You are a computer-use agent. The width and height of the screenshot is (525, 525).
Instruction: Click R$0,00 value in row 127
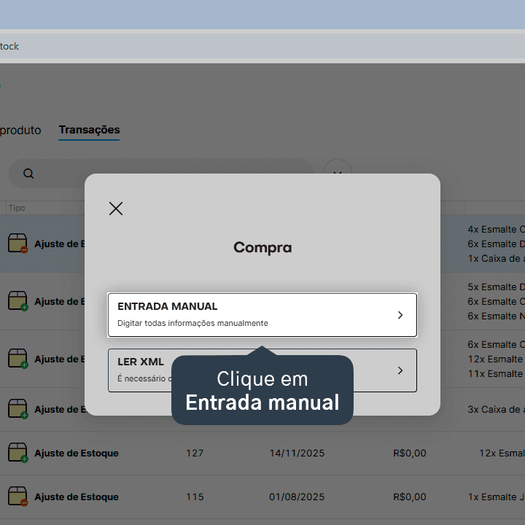click(410, 453)
